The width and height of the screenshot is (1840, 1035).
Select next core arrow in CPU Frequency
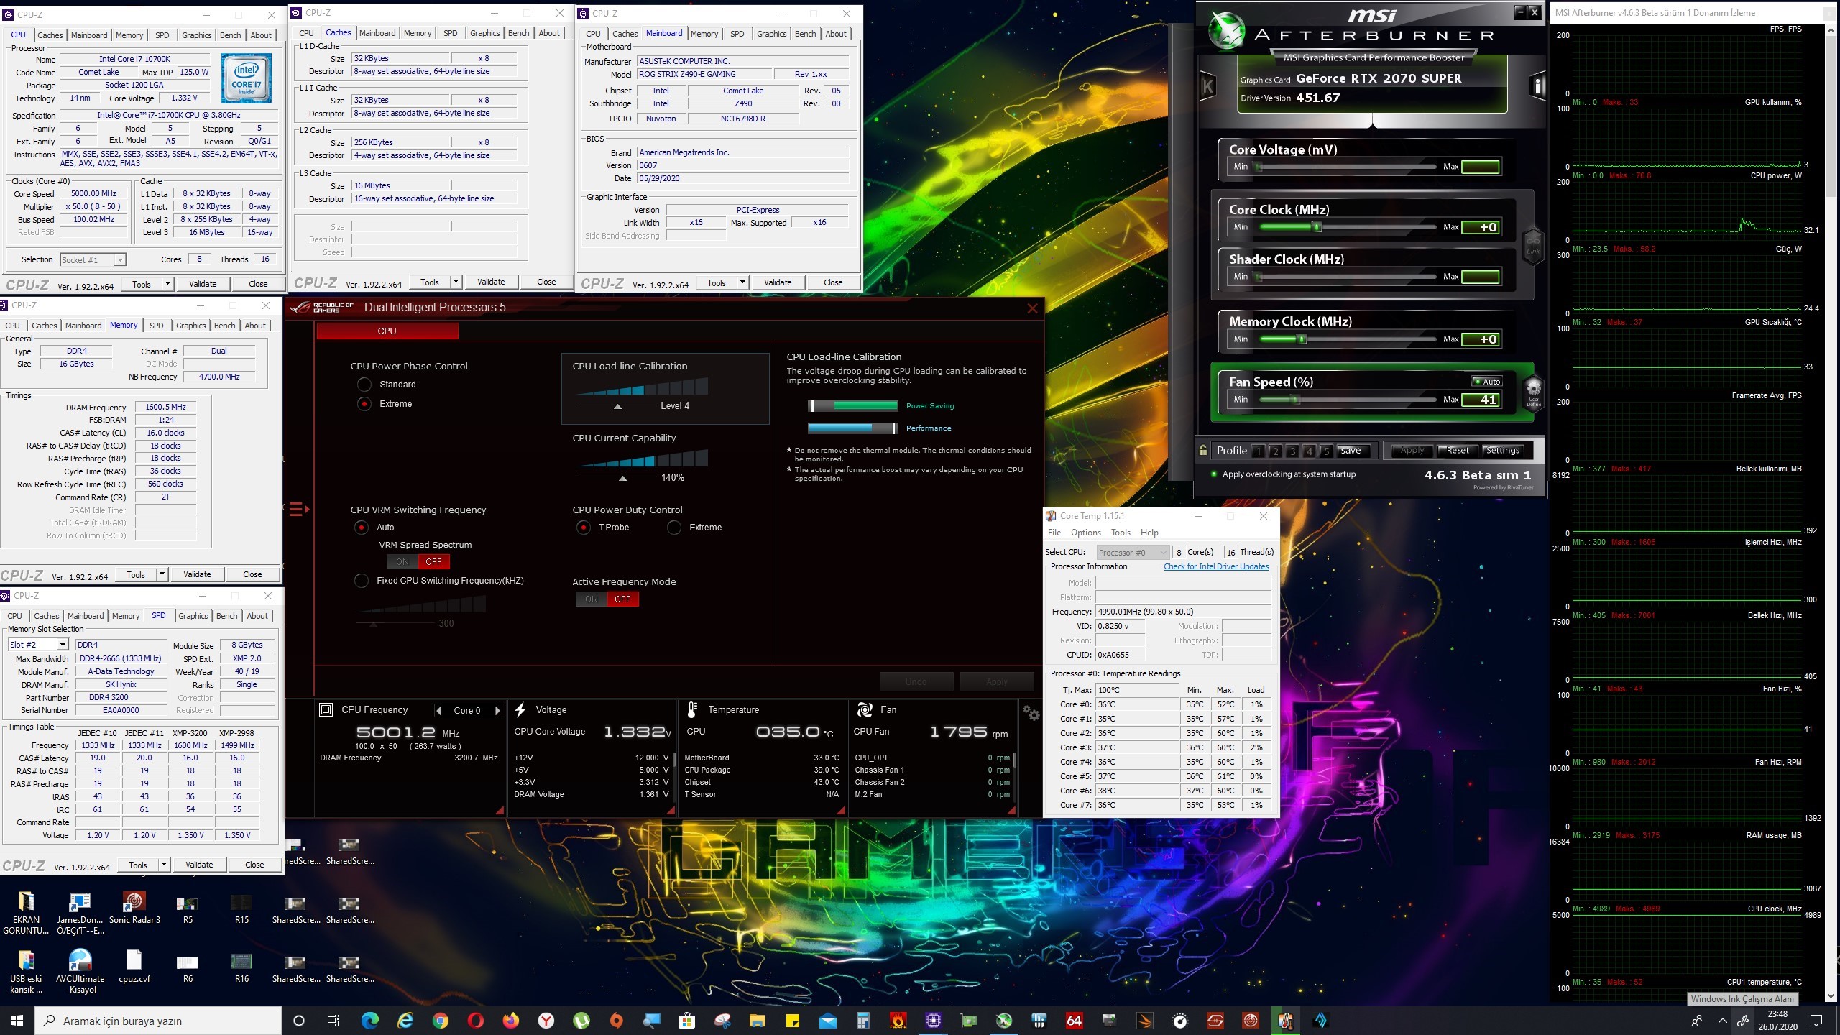[x=497, y=711]
